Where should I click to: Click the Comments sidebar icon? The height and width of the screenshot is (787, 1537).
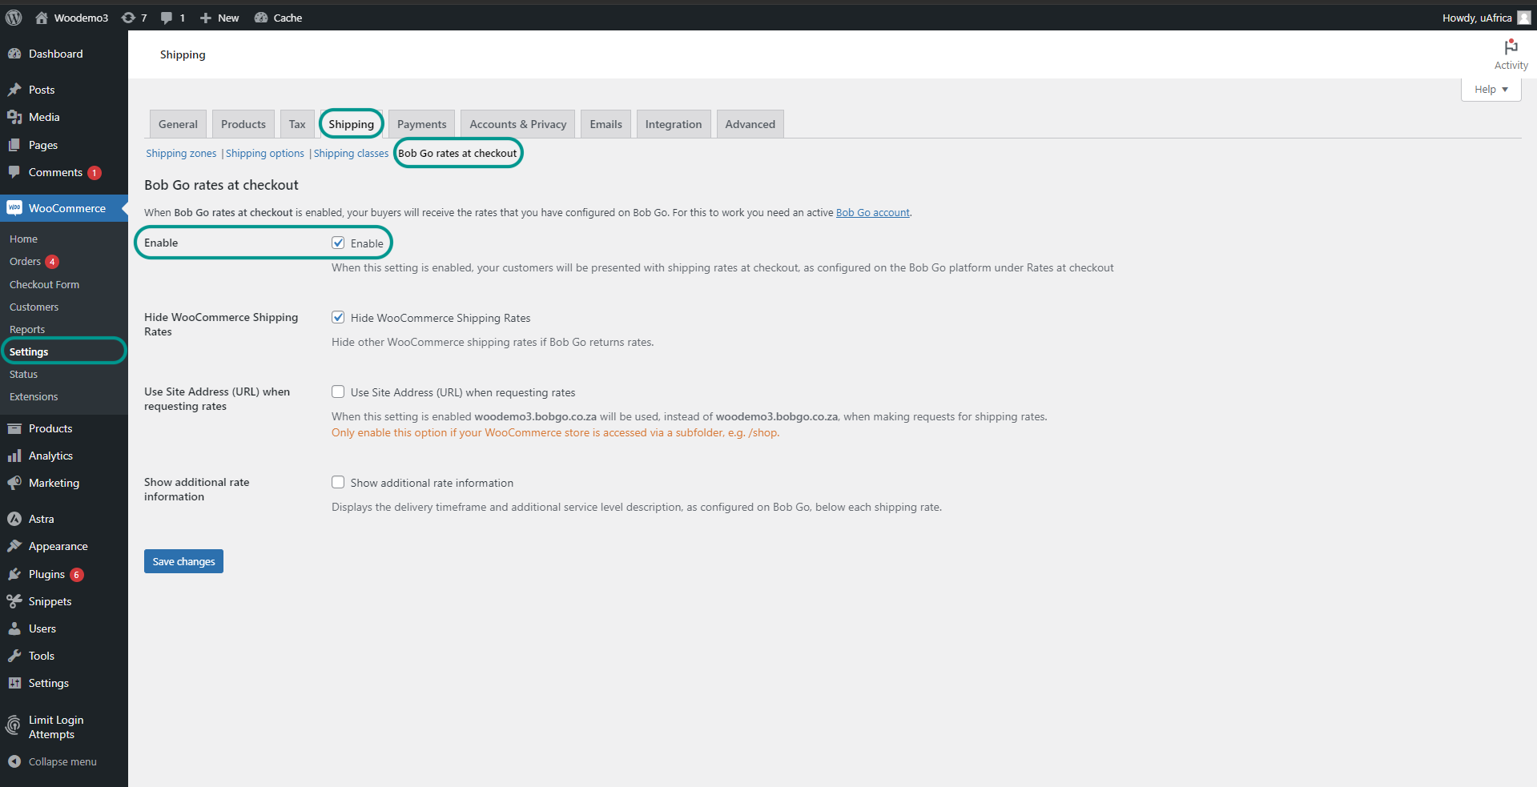tap(14, 172)
